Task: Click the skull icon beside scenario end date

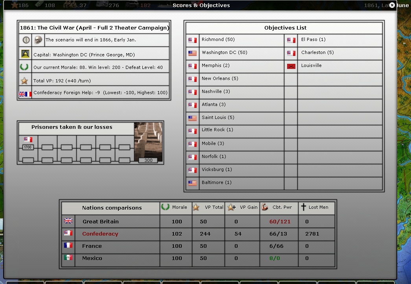Action: pos(38,40)
